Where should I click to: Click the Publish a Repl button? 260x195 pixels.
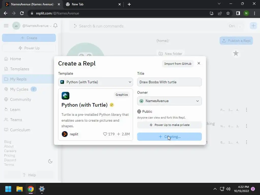tap(236, 41)
